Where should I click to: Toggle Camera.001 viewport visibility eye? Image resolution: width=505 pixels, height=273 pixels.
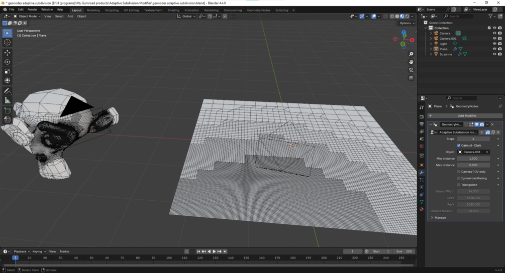[494, 38]
